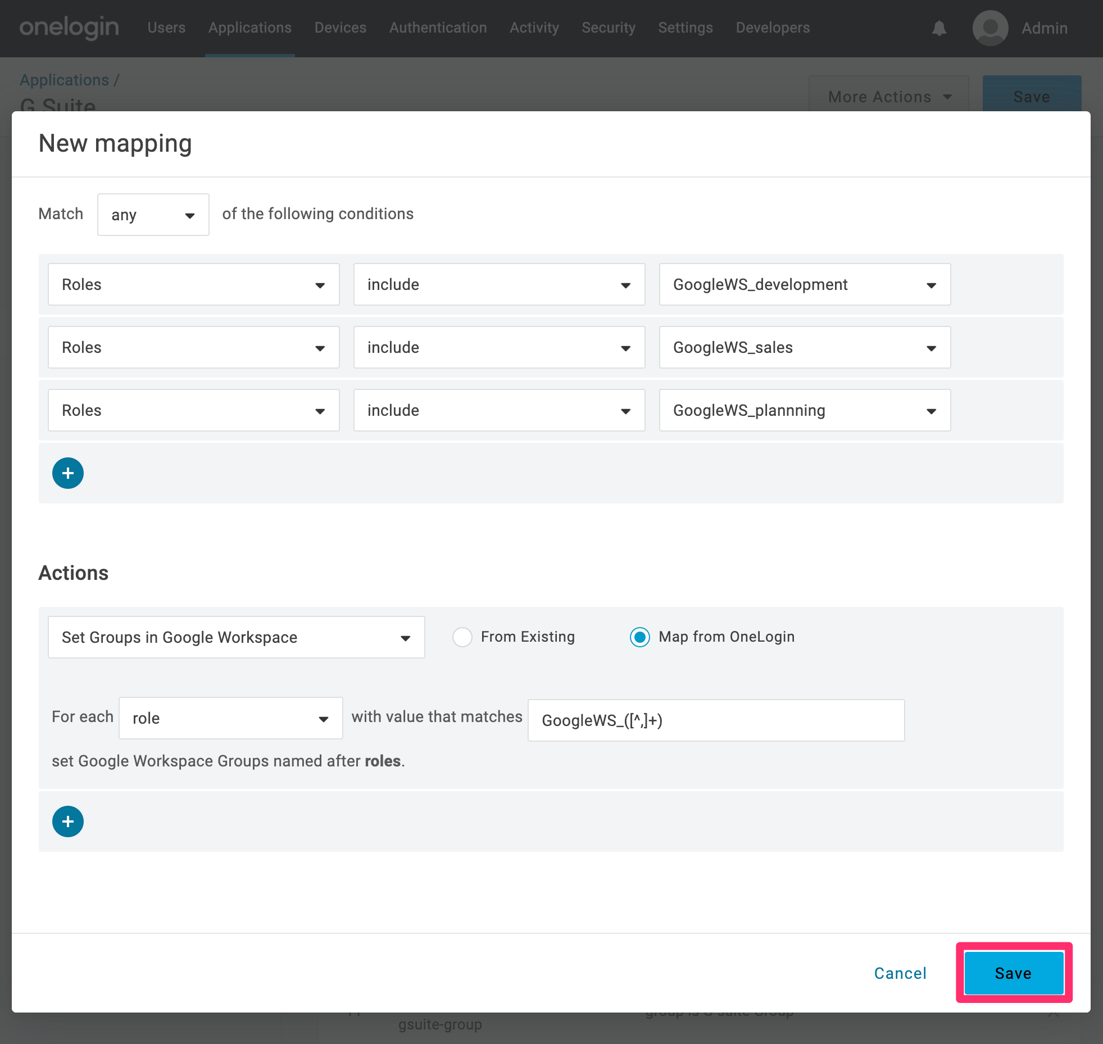
Task: Open the notifications bell
Action: [x=939, y=28]
